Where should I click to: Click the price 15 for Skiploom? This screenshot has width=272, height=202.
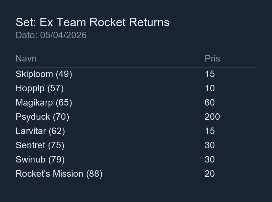point(210,74)
